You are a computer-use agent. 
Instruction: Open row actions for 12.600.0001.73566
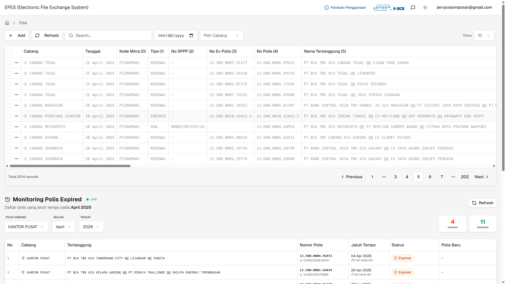tap(17, 84)
